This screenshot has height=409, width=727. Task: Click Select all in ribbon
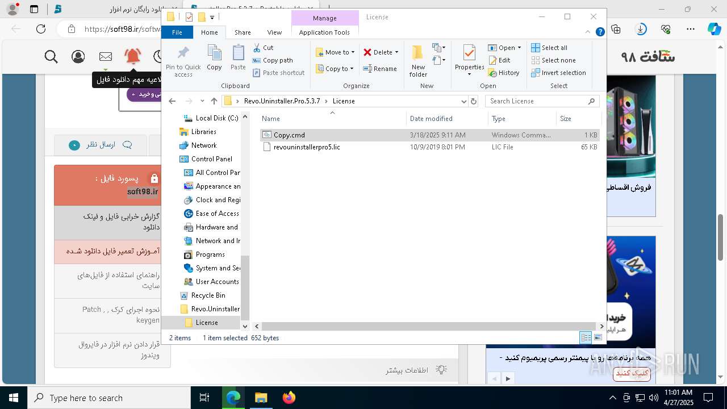pos(549,48)
